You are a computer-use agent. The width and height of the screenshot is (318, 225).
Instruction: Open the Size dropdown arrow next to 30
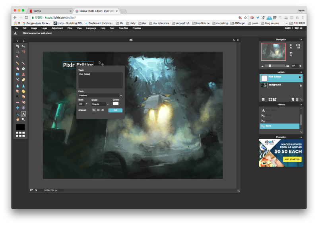tap(87, 104)
